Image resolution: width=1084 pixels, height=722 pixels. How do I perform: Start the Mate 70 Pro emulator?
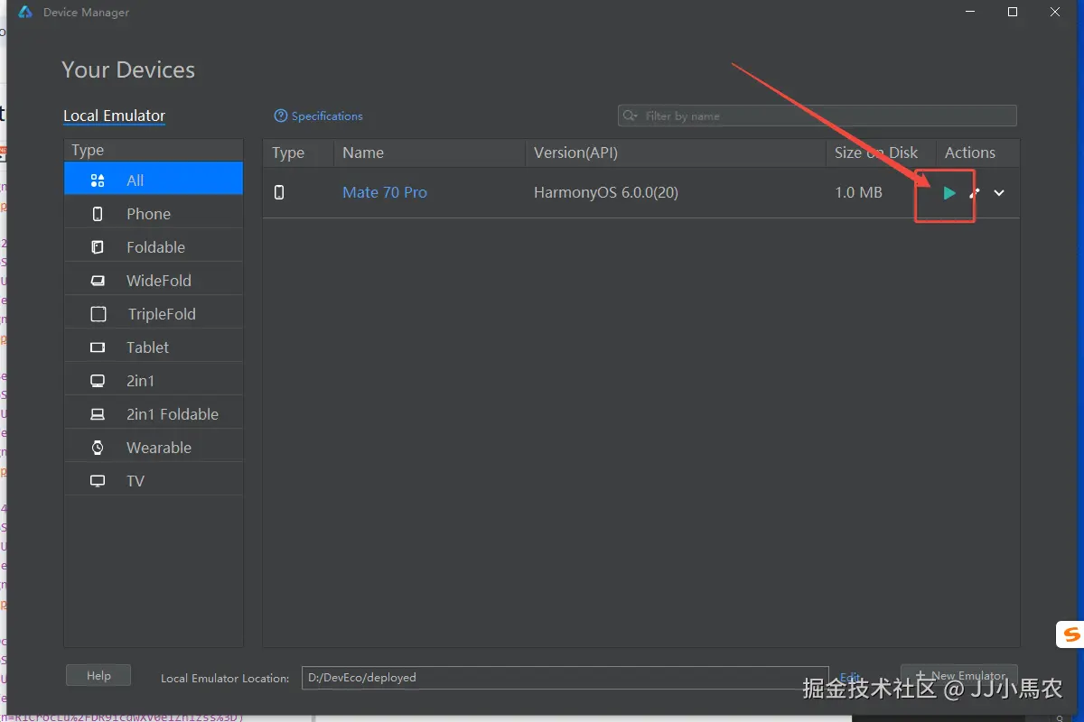948,193
